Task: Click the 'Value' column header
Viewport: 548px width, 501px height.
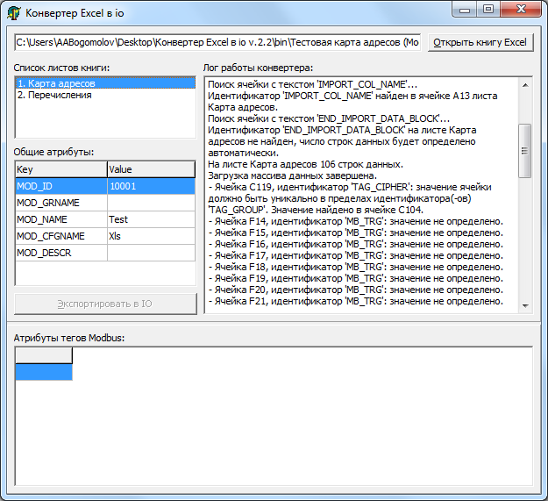Action: click(150, 169)
